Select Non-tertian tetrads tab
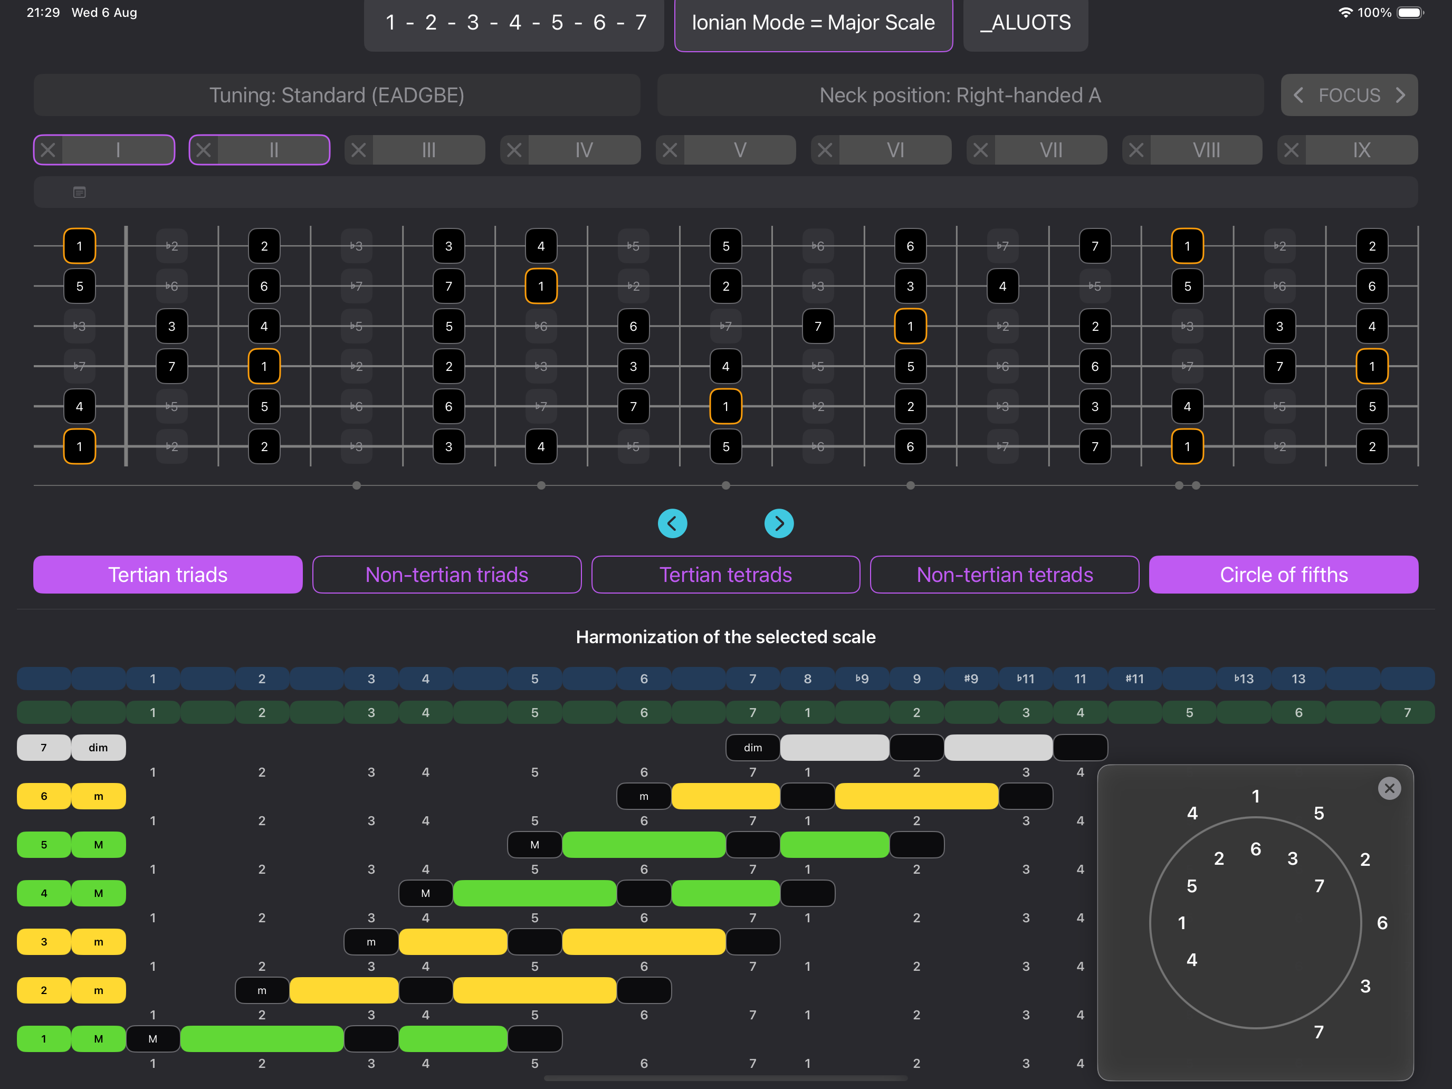 coord(1005,575)
